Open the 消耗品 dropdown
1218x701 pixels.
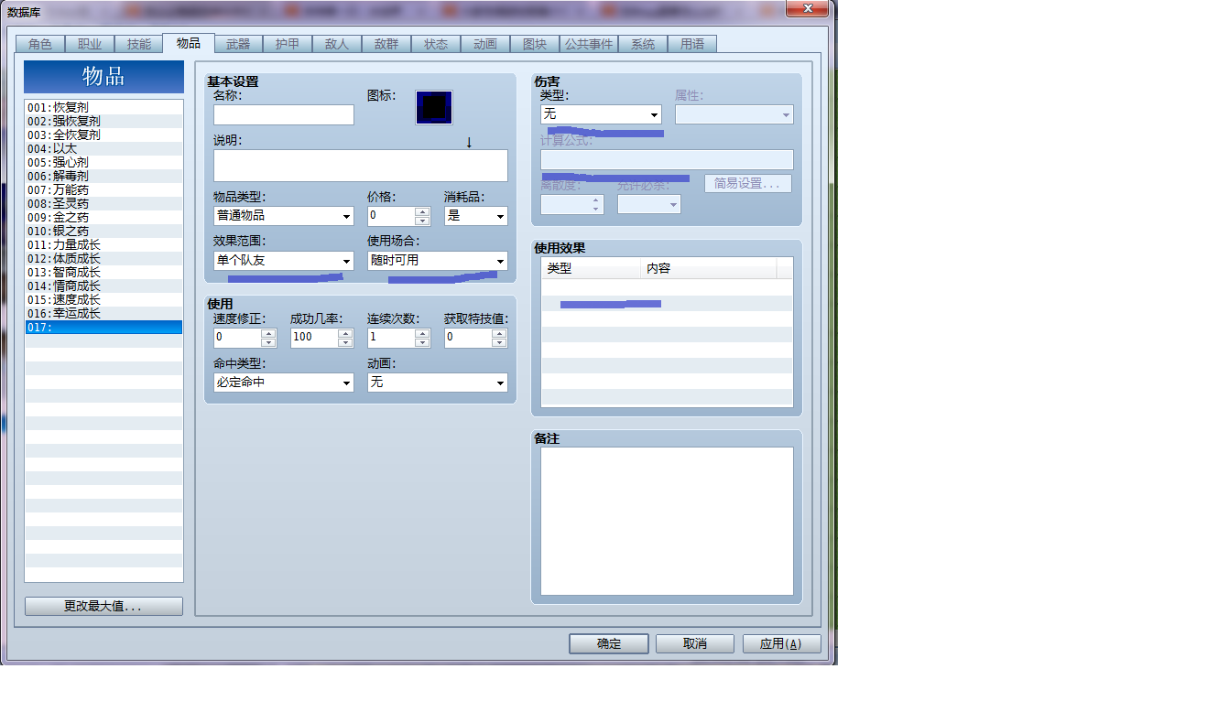[476, 216]
